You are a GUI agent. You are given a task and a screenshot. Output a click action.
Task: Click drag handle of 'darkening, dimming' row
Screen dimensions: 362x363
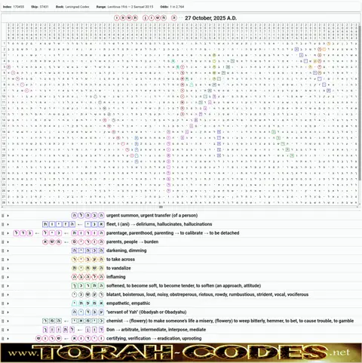pos(3,251)
